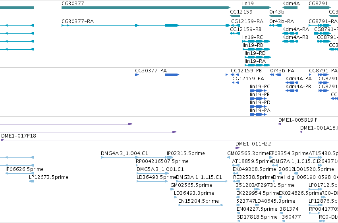
Task: Select feature labeled 381374
Action: [x=289, y=209]
